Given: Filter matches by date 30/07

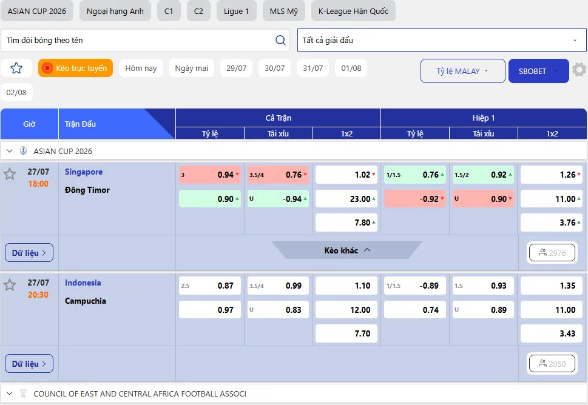Looking at the screenshot, I should tap(274, 68).
